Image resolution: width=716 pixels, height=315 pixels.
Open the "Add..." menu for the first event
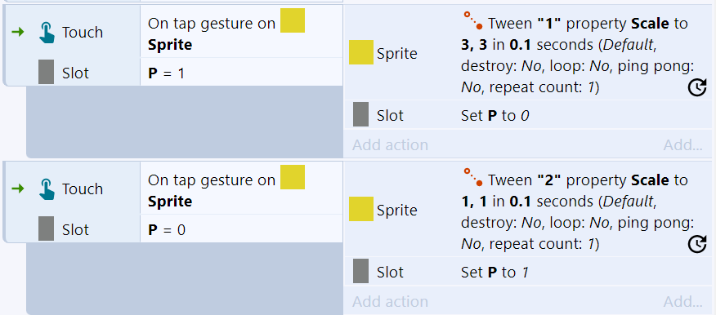[x=682, y=144]
